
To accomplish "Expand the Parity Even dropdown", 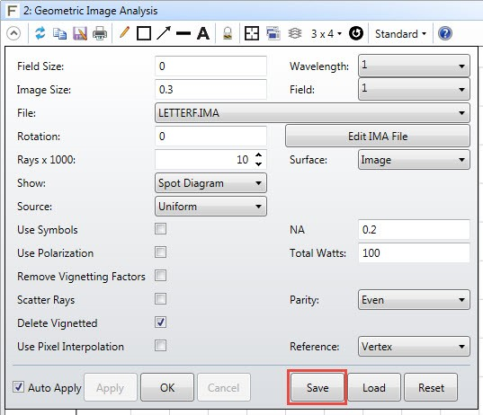I will (414, 300).
